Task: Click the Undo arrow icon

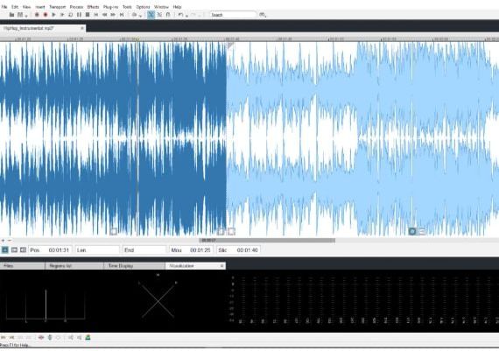Action: [x=180, y=15]
